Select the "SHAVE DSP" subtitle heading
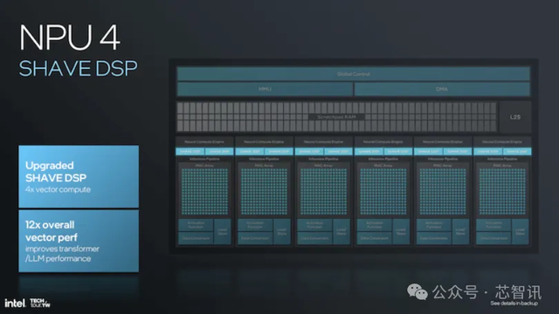This screenshot has height=314, width=559. point(78,69)
